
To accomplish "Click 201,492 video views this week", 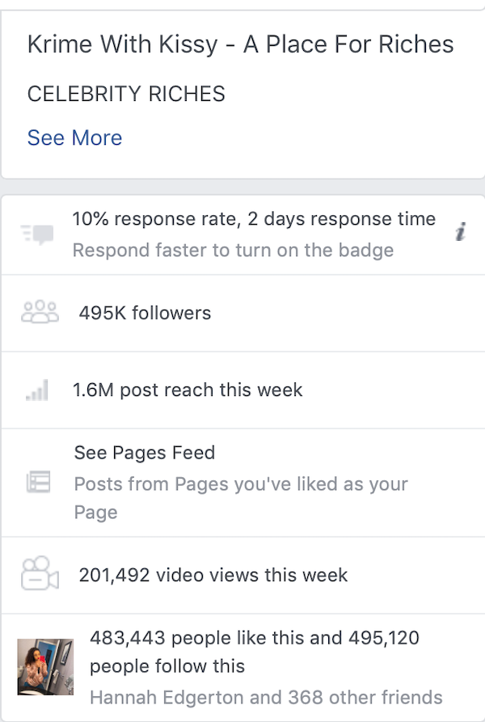I will [213, 575].
